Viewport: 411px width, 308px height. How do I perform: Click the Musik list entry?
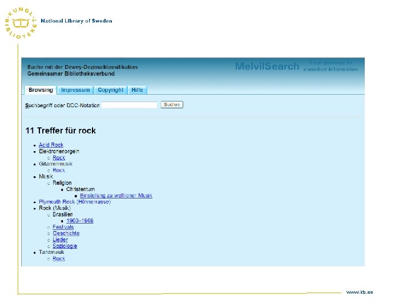pos(46,176)
